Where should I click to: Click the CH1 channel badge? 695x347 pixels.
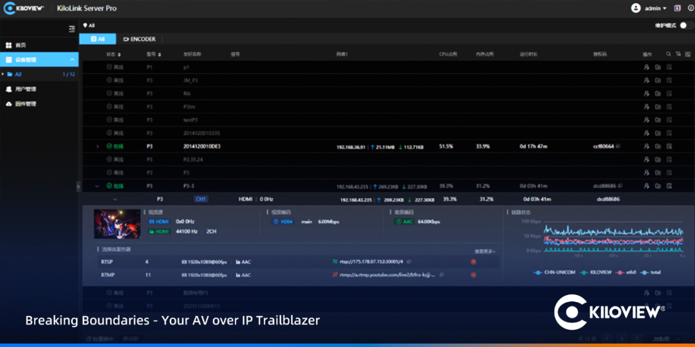(x=201, y=199)
